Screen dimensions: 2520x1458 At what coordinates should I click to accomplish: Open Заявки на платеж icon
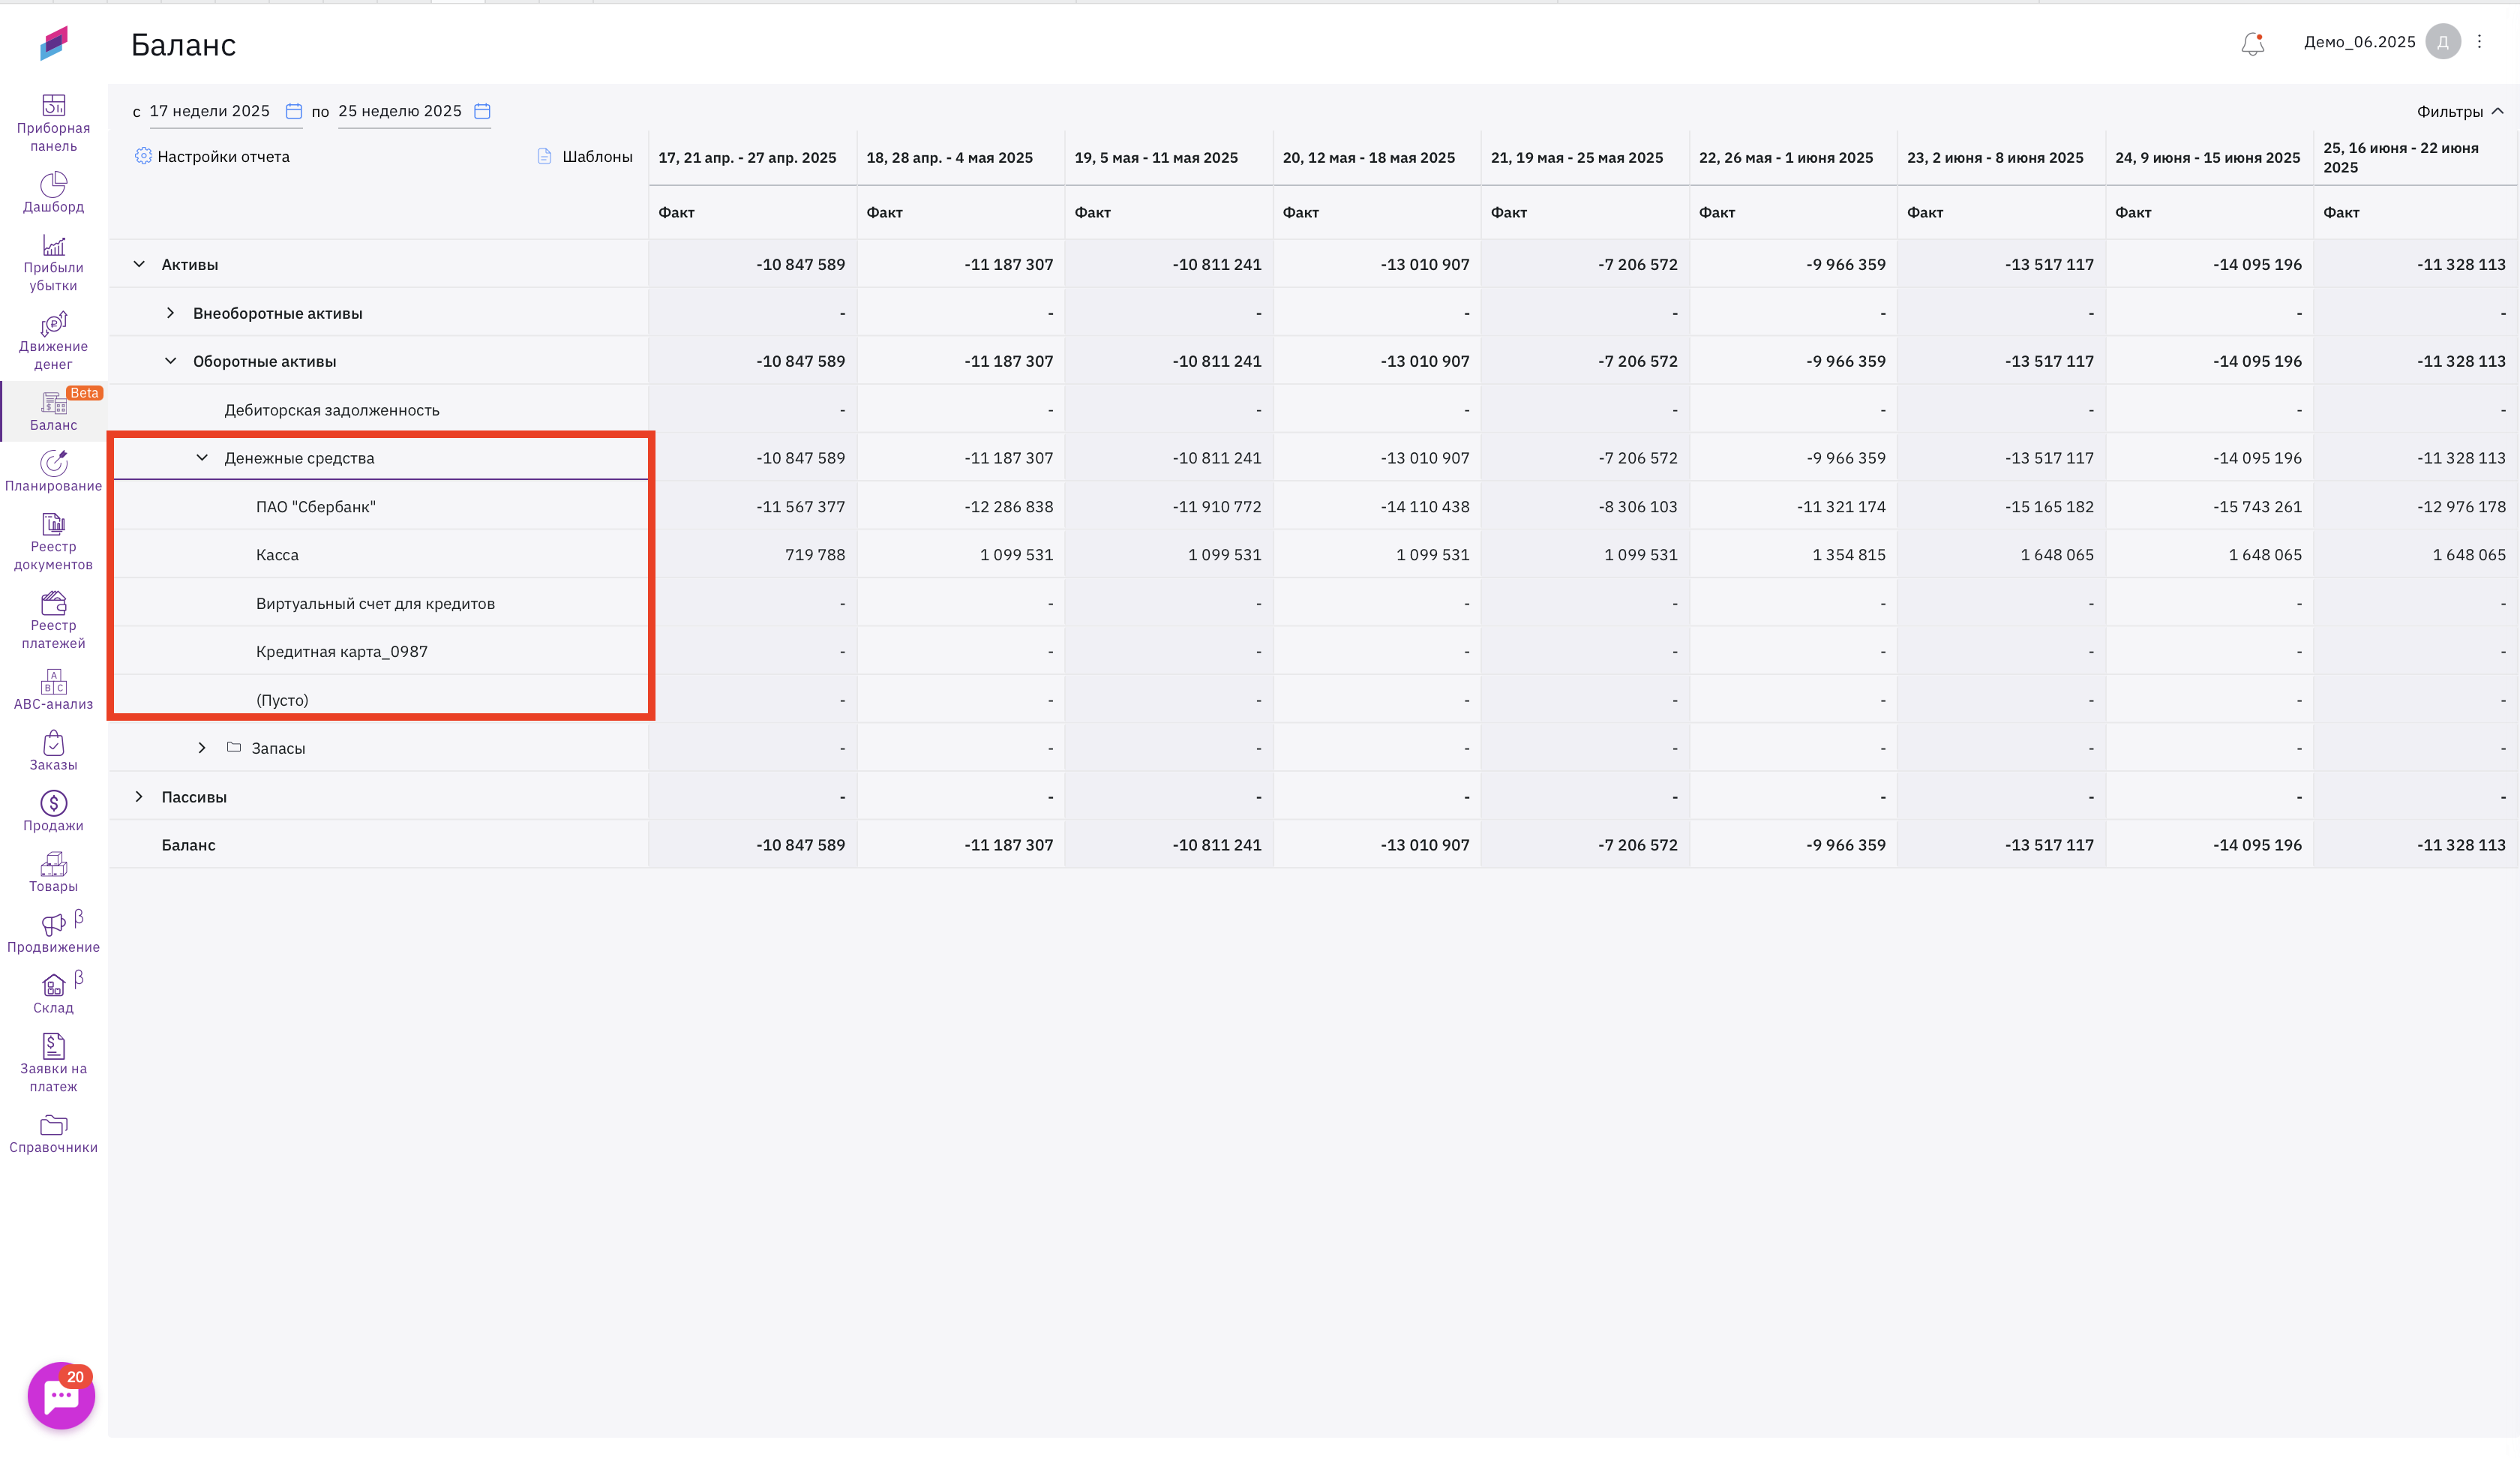(x=53, y=1046)
